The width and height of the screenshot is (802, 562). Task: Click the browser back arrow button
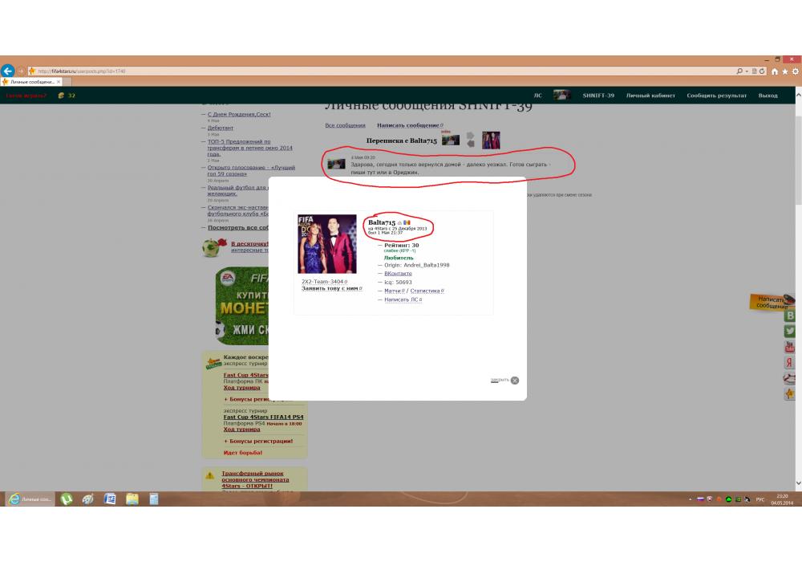pos(8,71)
